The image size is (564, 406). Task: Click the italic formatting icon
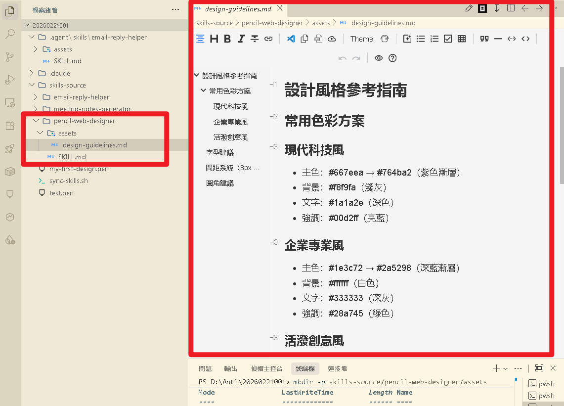point(241,39)
